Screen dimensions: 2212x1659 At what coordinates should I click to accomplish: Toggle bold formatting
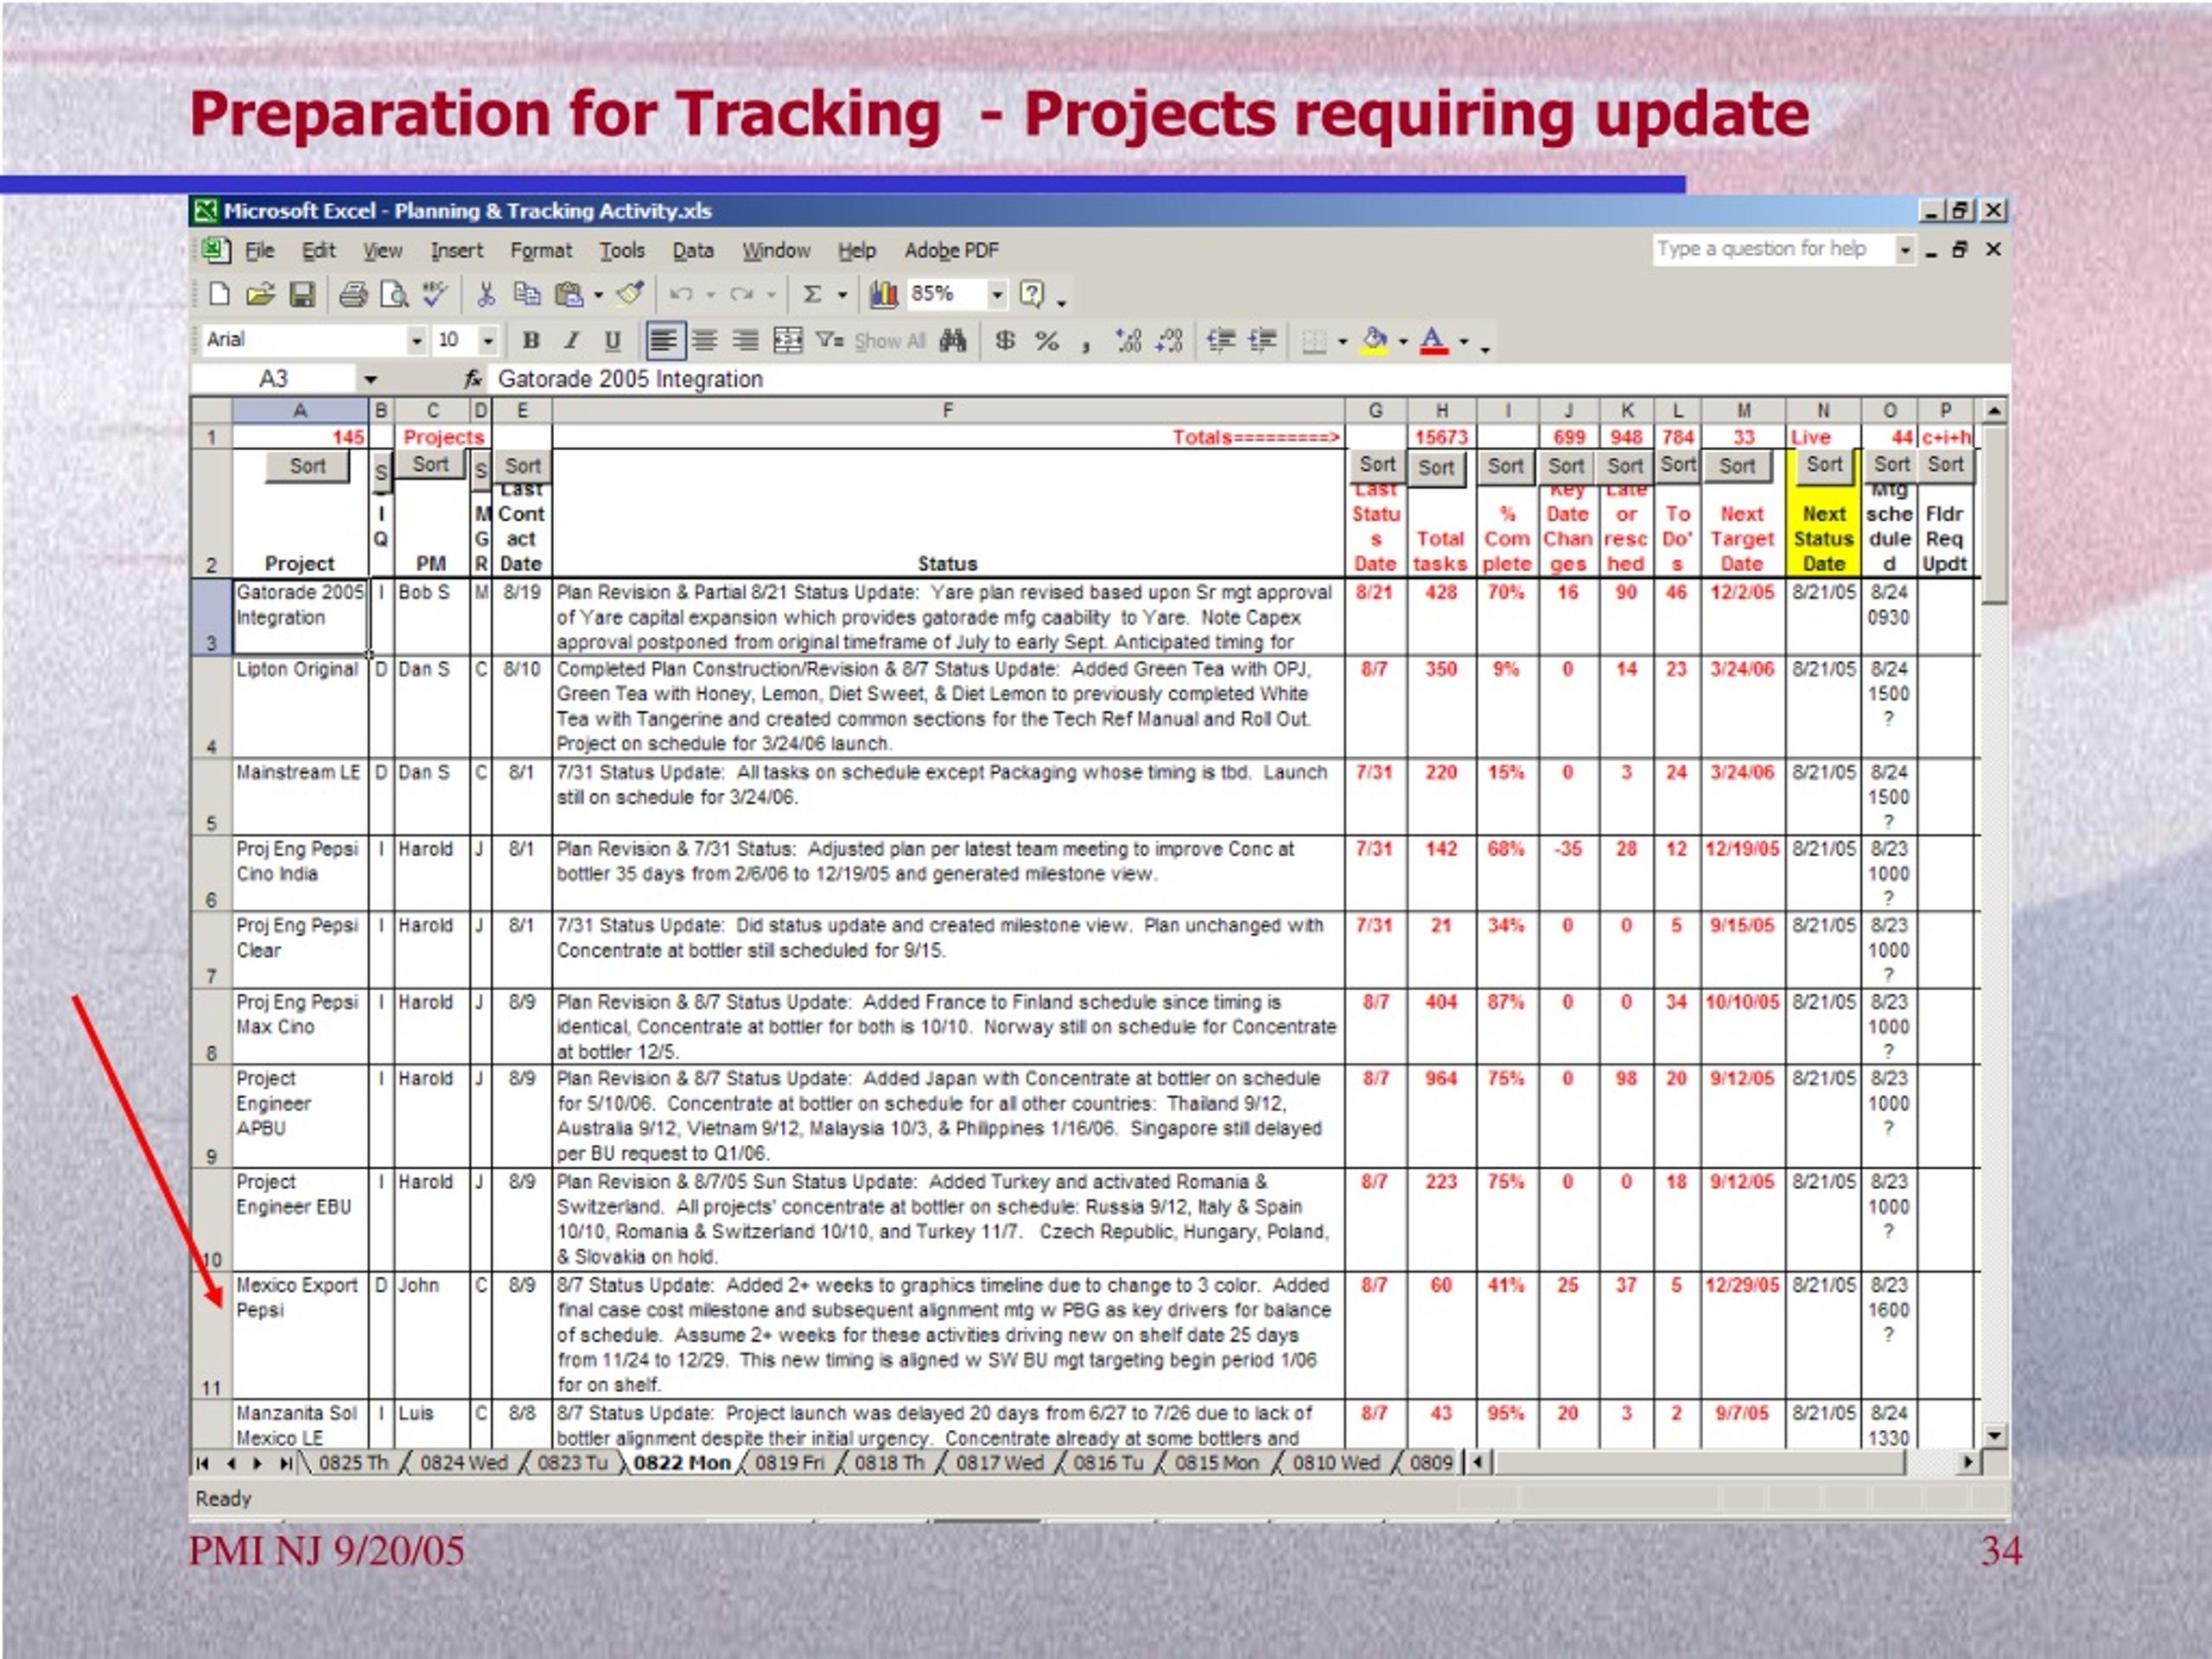point(531,341)
